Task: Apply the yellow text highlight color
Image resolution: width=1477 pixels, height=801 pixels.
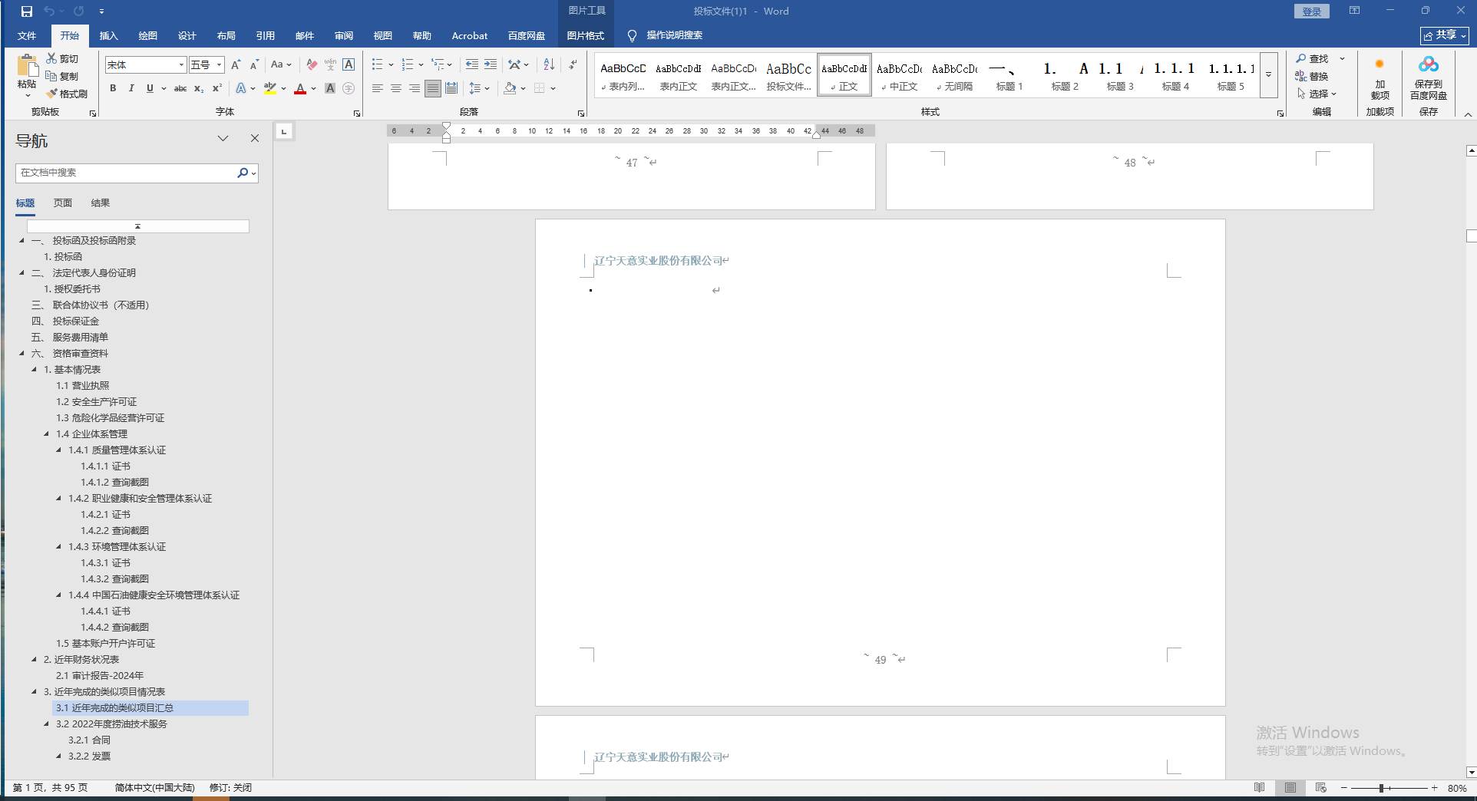Action: [x=269, y=88]
